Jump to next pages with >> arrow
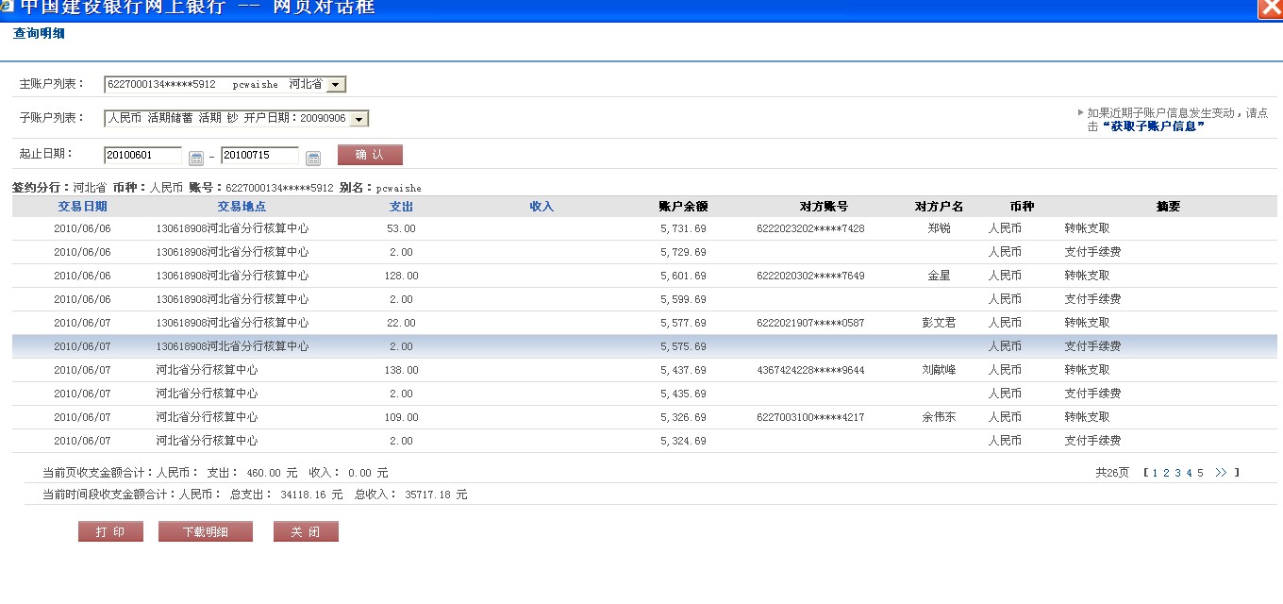 [x=1221, y=473]
